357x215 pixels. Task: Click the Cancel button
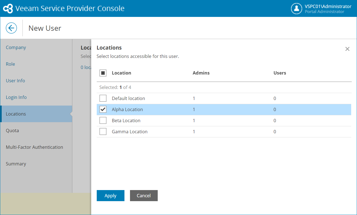click(144, 196)
